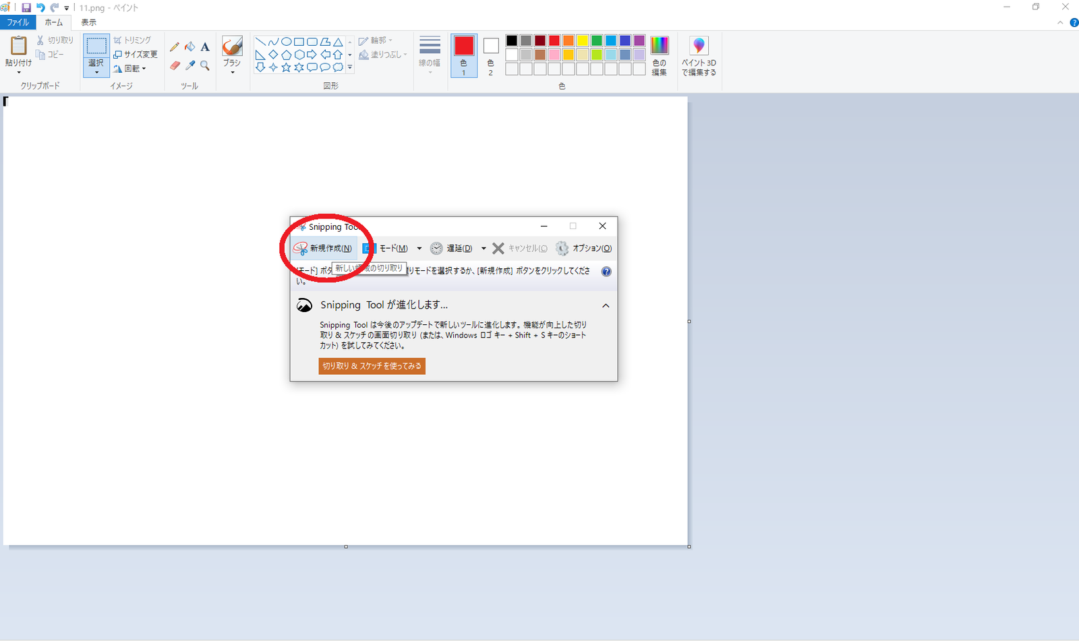
Task: Select the Fill with color tool
Action: [x=189, y=47]
